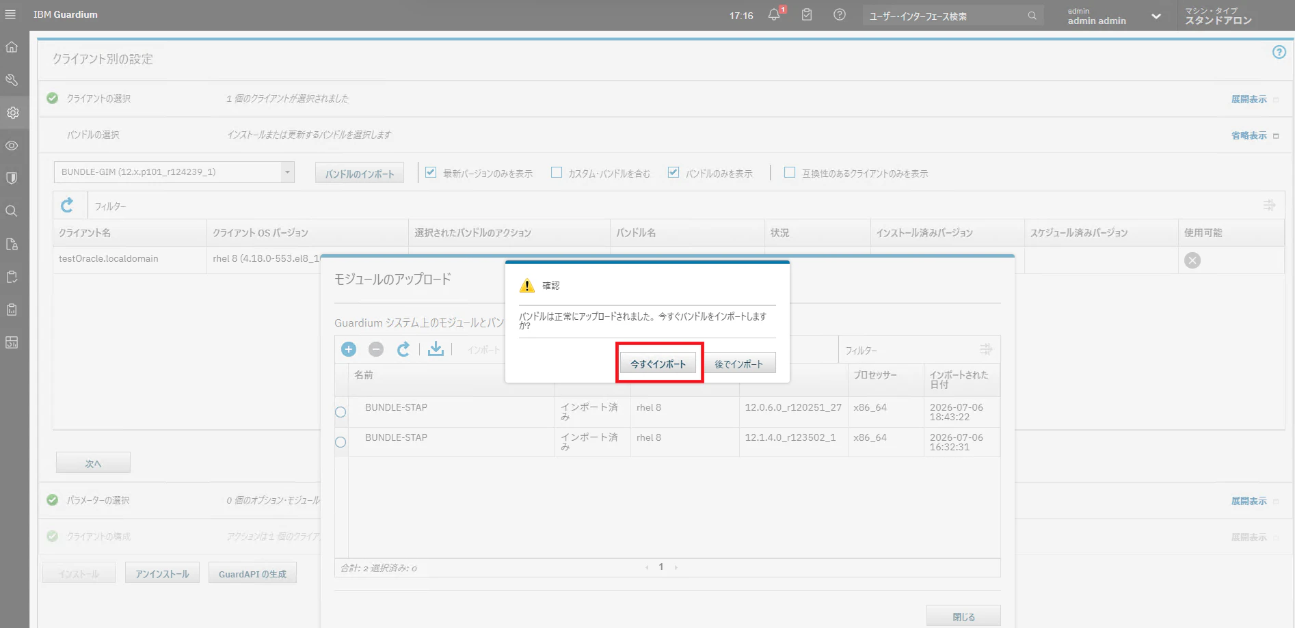Image resolution: width=1295 pixels, height=628 pixels.
Task: Open page help icon at top right
Action: [x=1279, y=53]
